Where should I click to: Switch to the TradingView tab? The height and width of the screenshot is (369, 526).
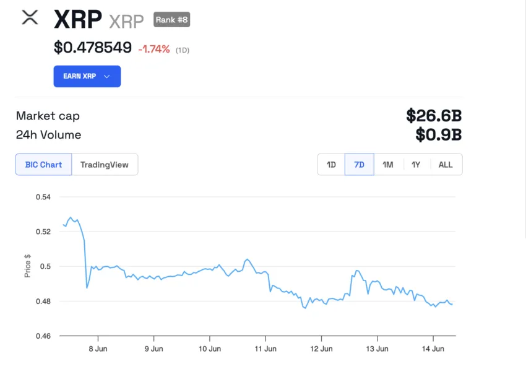(105, 164)
